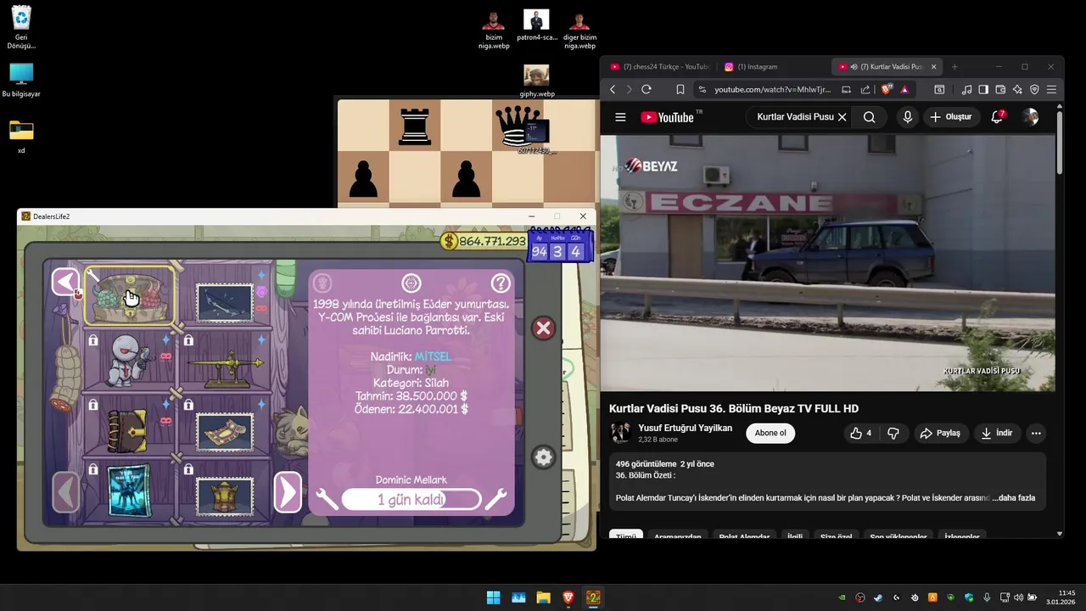This screenshot has height=611, width=1086.
Task: Click the money counter 864.771.293
Action: tap(484, 242)
